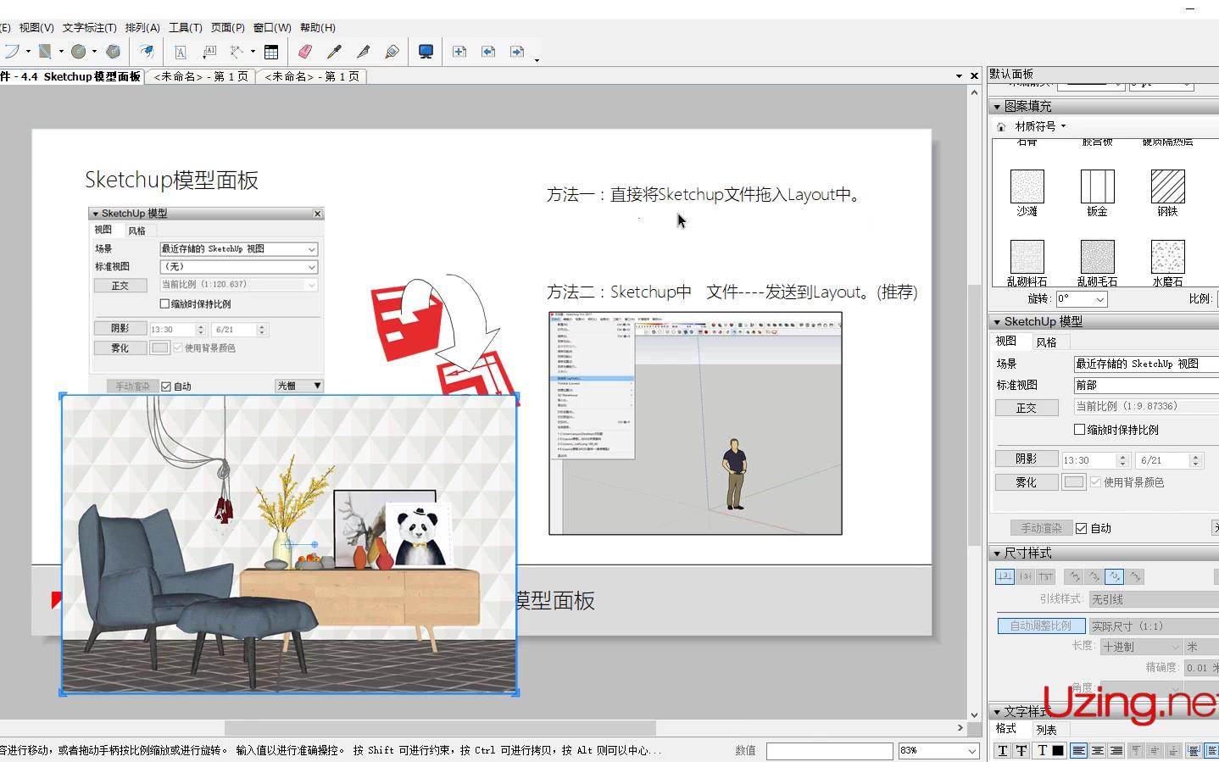Collapse the 文字样式 panel

pyautogui.click(x=997, y=712)
